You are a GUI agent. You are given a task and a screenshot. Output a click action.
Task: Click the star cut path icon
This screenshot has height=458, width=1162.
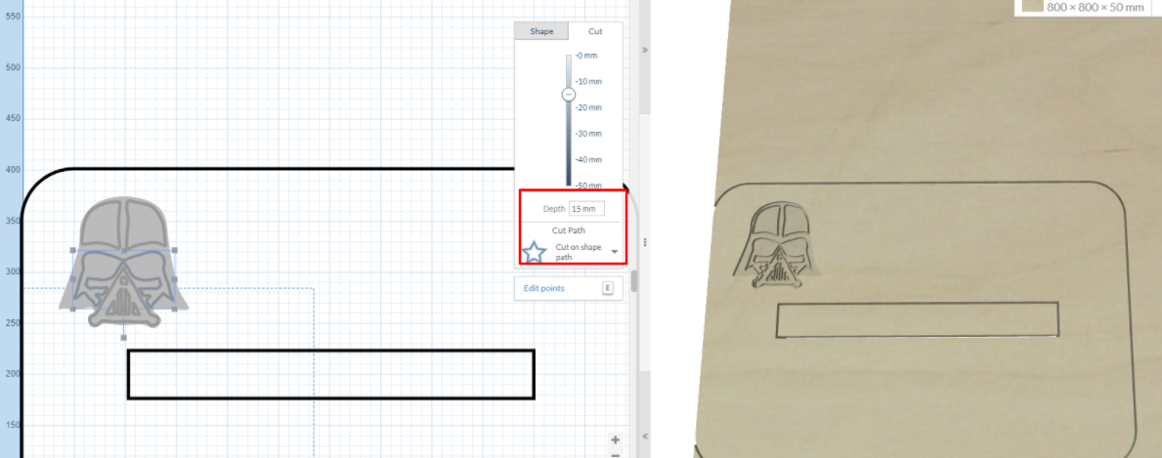pos(534,252)
